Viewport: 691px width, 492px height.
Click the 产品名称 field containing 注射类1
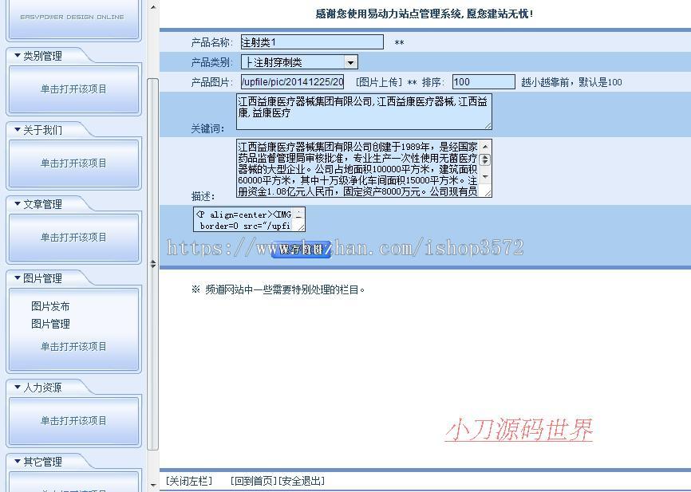pyautogui.click(x=313, y=41)
